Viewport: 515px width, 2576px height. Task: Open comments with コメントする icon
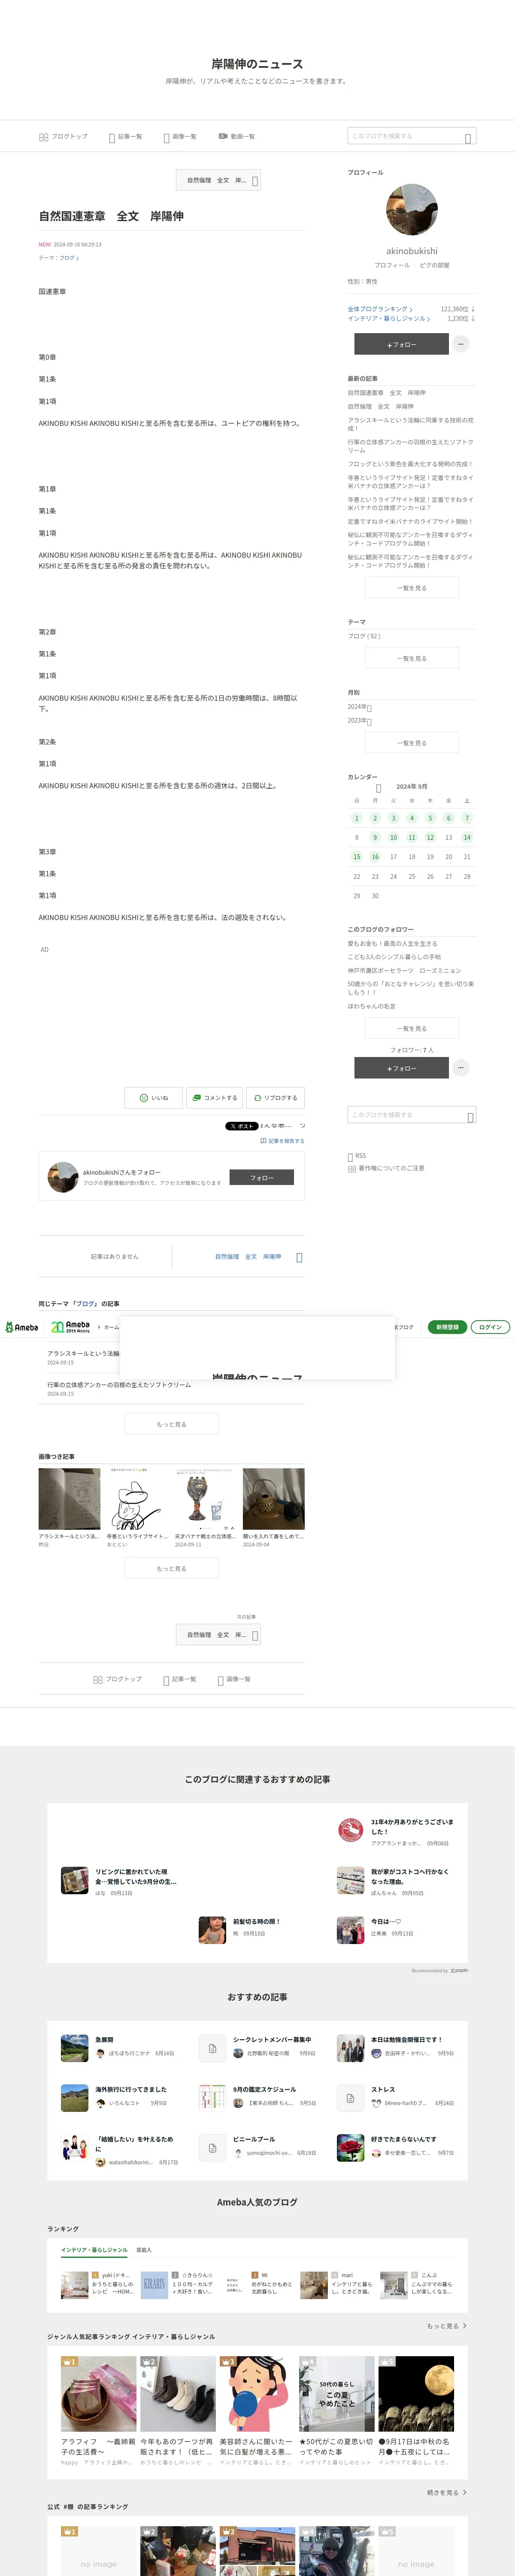pyautogui.click(x=214, y=1097)
